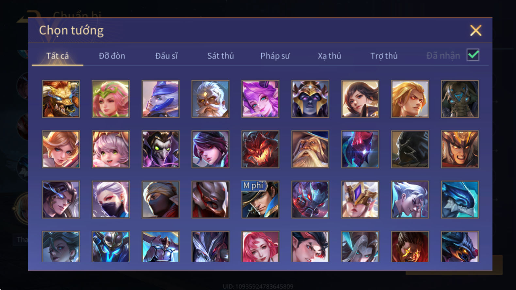The image size is (516, 290).
Task: Select the red demon face hero
Action: 260,149
